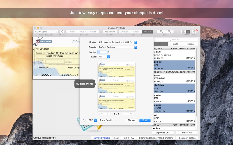Select the George cheque entry
The image size is (233, 145).
(x=174, y=78)
